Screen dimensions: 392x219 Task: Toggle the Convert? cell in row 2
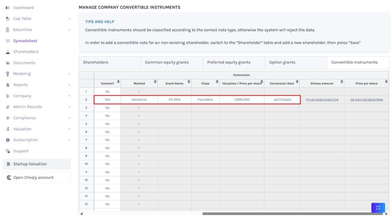tap(108, 100)
